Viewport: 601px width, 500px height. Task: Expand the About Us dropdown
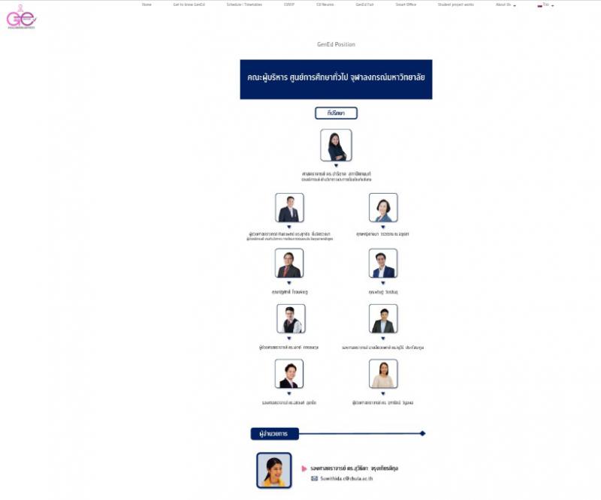505,5
